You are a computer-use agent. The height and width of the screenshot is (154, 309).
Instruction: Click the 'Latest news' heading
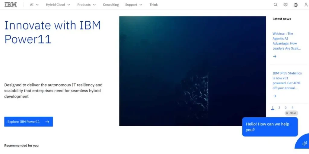point(282,19)
